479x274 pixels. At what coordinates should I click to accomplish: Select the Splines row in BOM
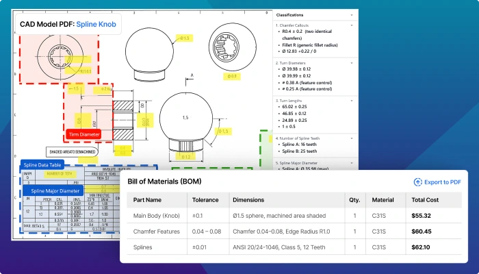(294, 247)
